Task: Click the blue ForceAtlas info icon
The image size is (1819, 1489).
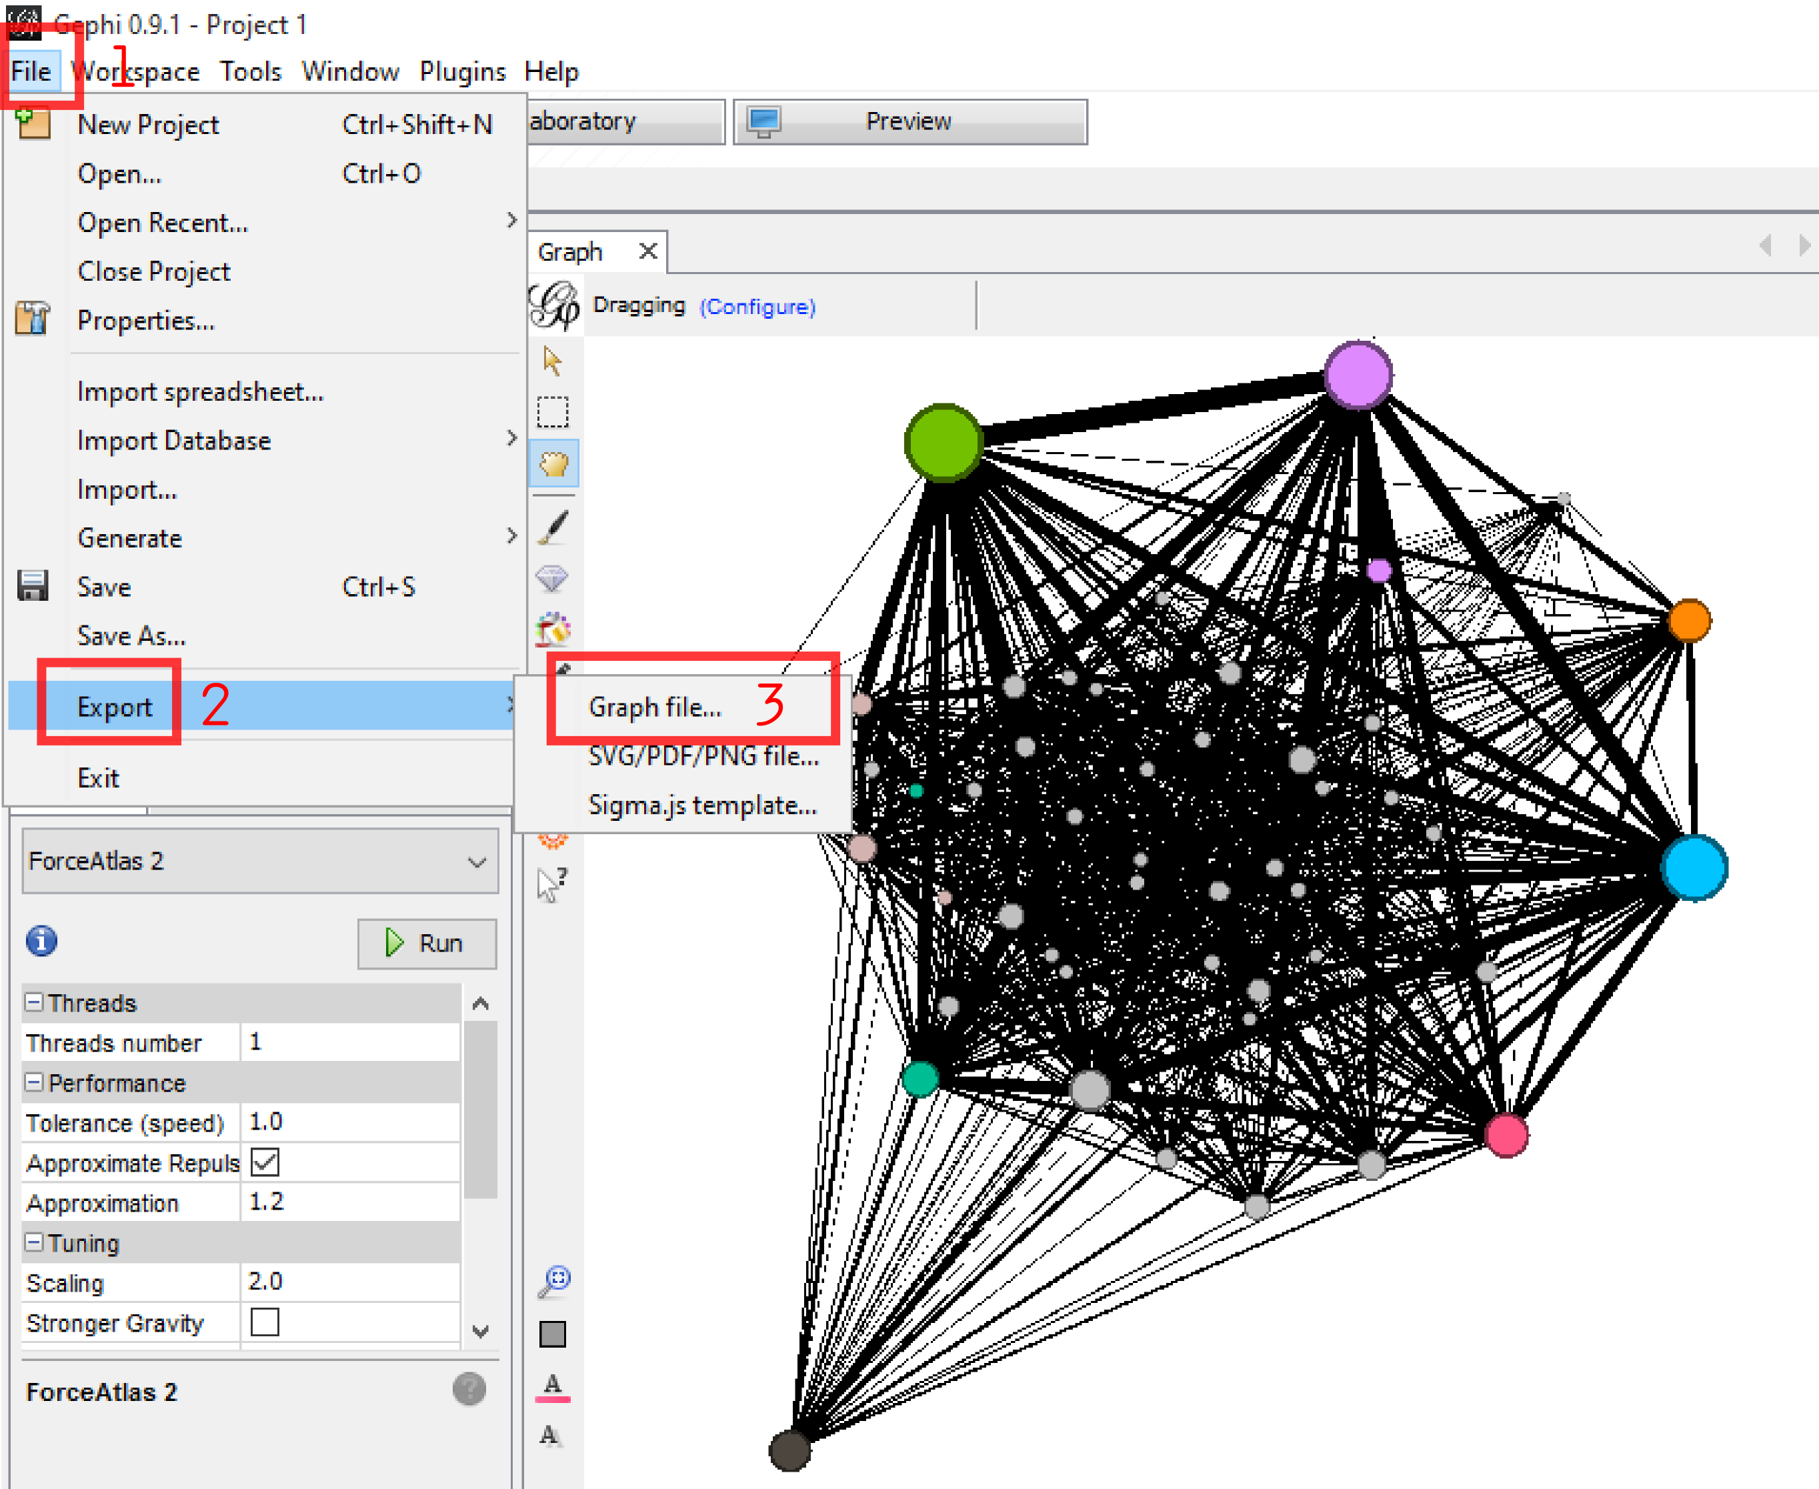Action: click(41, 941)
